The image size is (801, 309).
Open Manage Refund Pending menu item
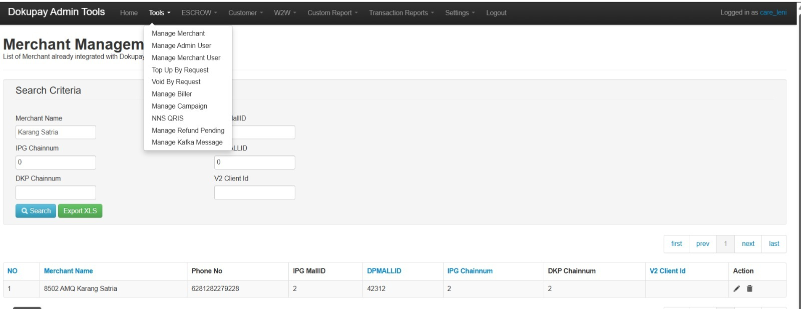tap(188, 130)
